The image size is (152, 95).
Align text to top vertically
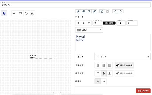tap(98, 73)
